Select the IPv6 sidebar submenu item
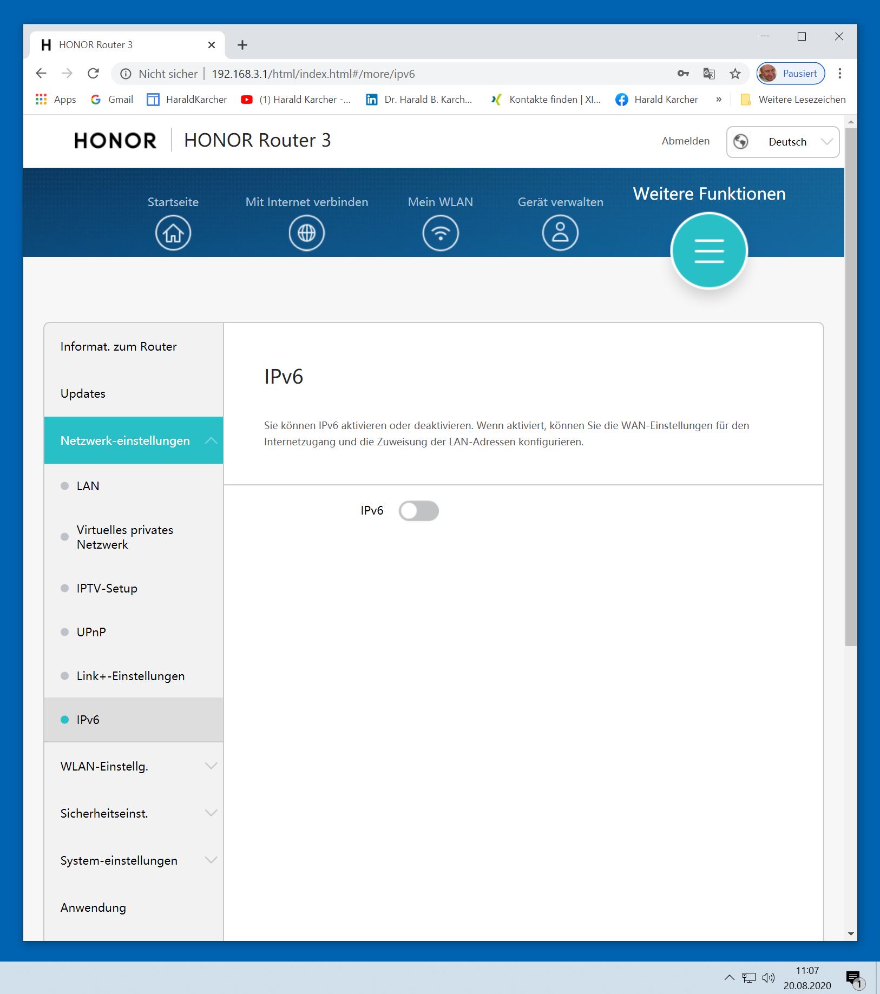The image size is (880, 994). [134, 720]
